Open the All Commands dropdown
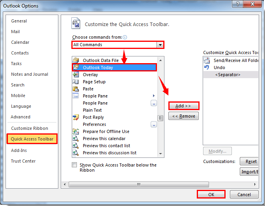 coord(160,45)
